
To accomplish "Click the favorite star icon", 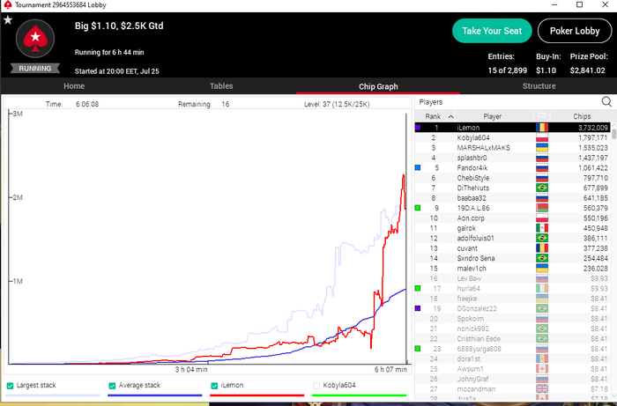I will click(x=8, y=20).
